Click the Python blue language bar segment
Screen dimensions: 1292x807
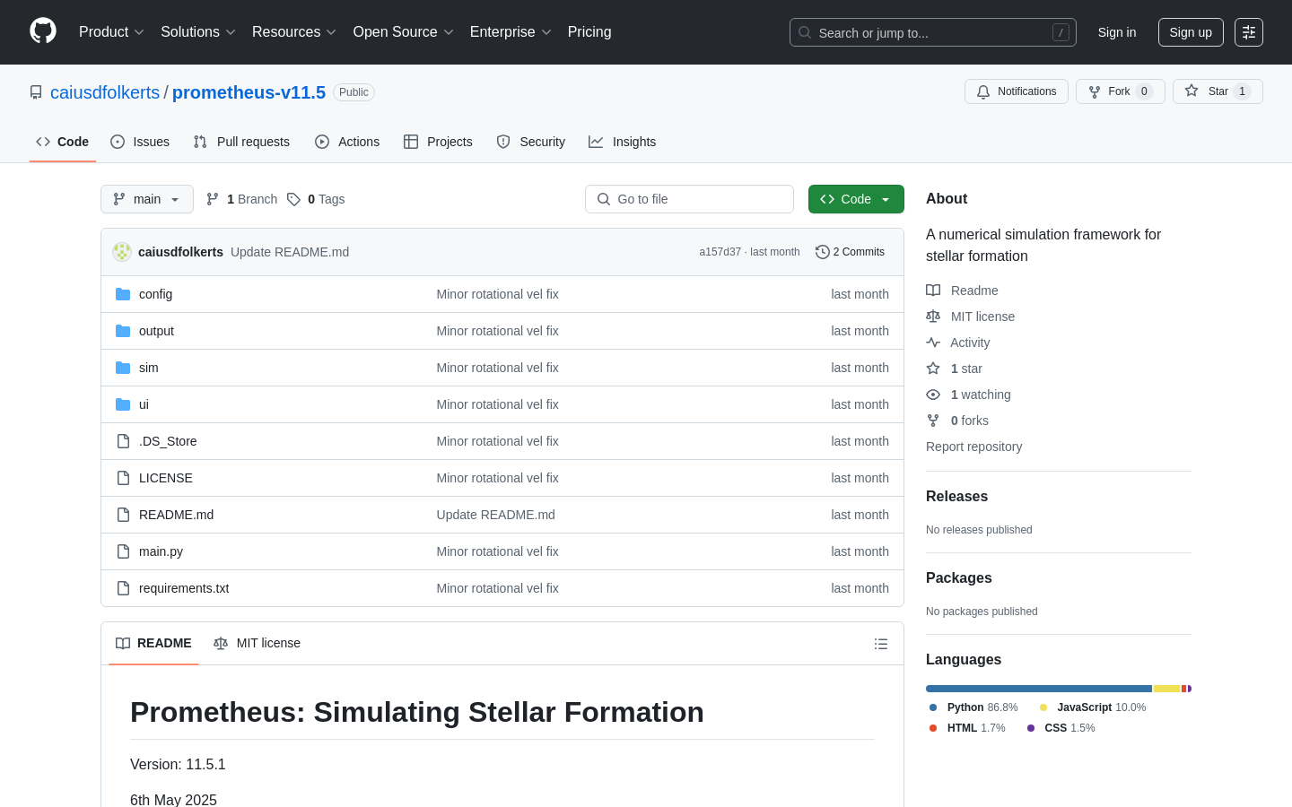coord(1039,689)
